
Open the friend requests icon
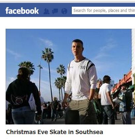coord(46,11)
